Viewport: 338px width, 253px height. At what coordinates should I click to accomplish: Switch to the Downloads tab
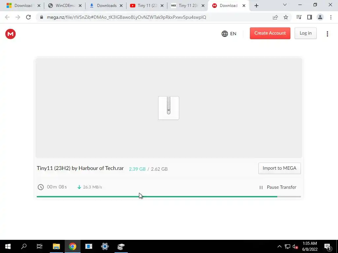click(103, 6)
